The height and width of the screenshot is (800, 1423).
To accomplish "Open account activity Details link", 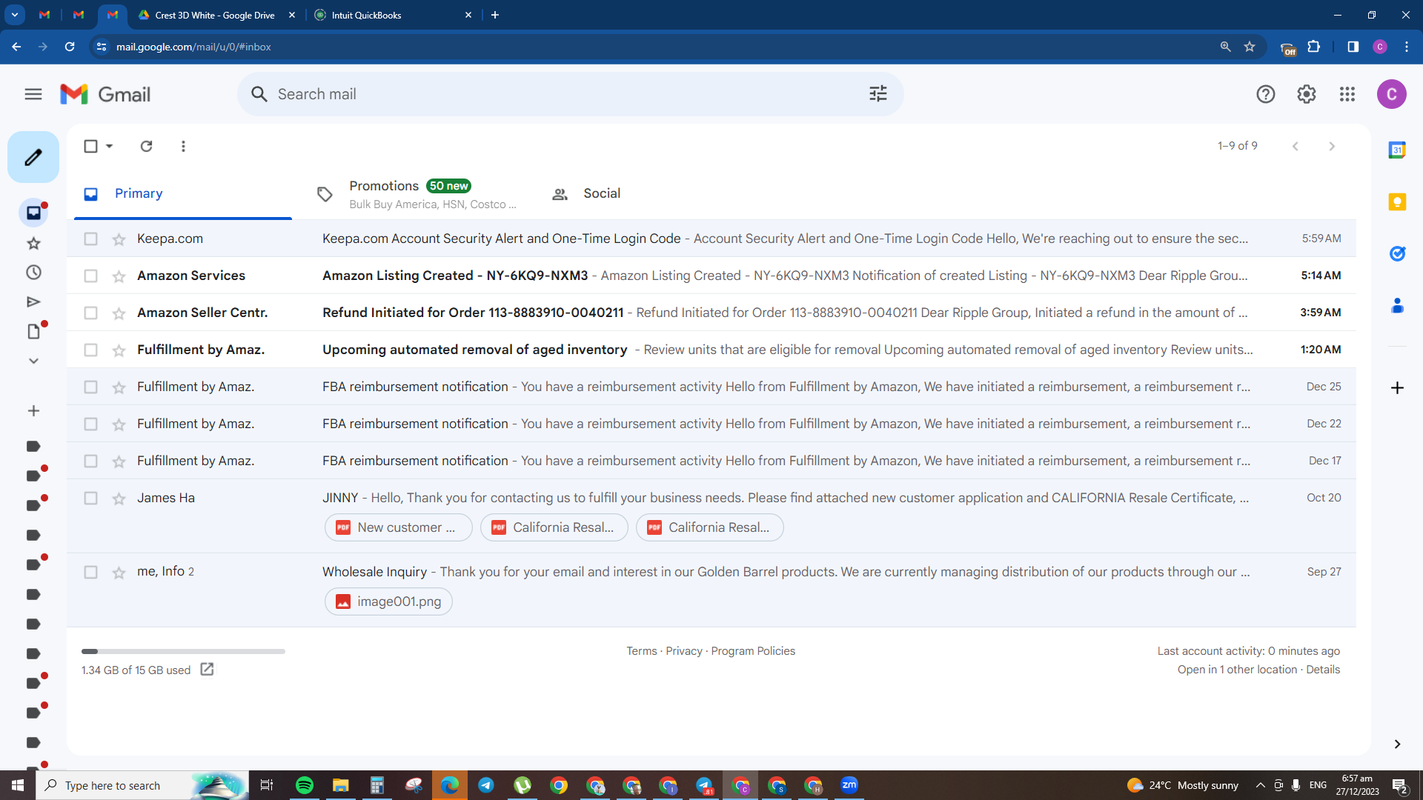I will pos(1323,670).
